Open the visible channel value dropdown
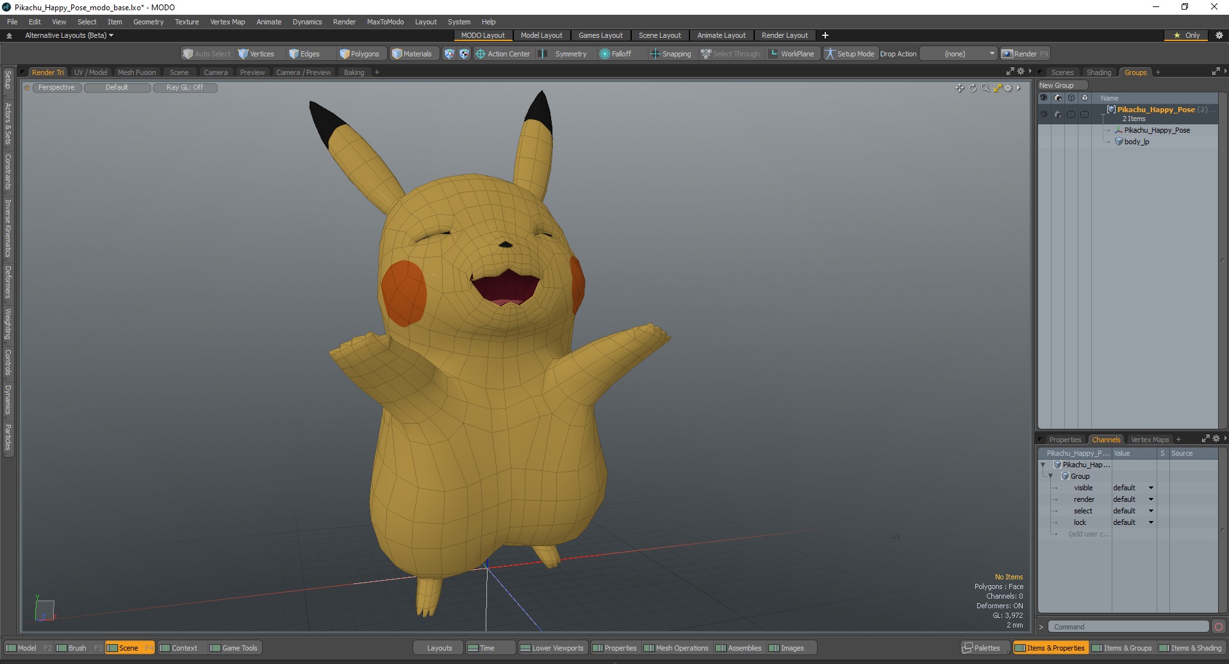Viewport: 1229px width, 664px height. [x=1134, y=488]
